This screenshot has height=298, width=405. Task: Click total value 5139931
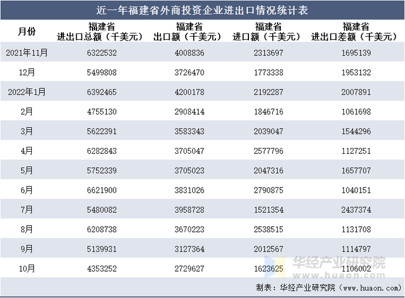[x=102, y=249]
